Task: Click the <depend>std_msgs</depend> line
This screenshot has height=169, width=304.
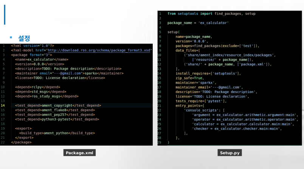Action: click(x=41, y=91)
